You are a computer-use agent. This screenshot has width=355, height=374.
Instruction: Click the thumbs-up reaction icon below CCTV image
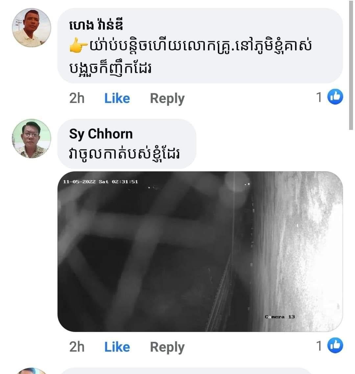click(335, 346)
